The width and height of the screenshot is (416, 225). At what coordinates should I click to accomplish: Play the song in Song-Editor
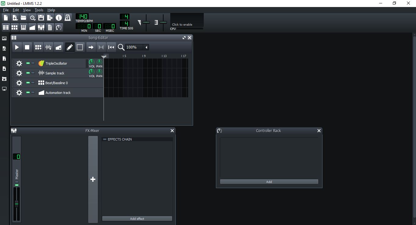pos(17,47)
